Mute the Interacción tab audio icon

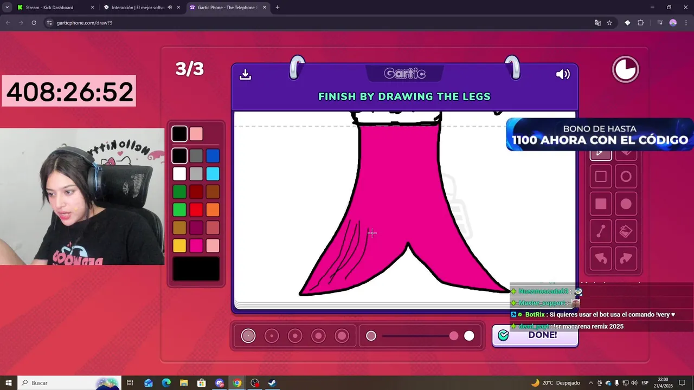pos(170,8)
